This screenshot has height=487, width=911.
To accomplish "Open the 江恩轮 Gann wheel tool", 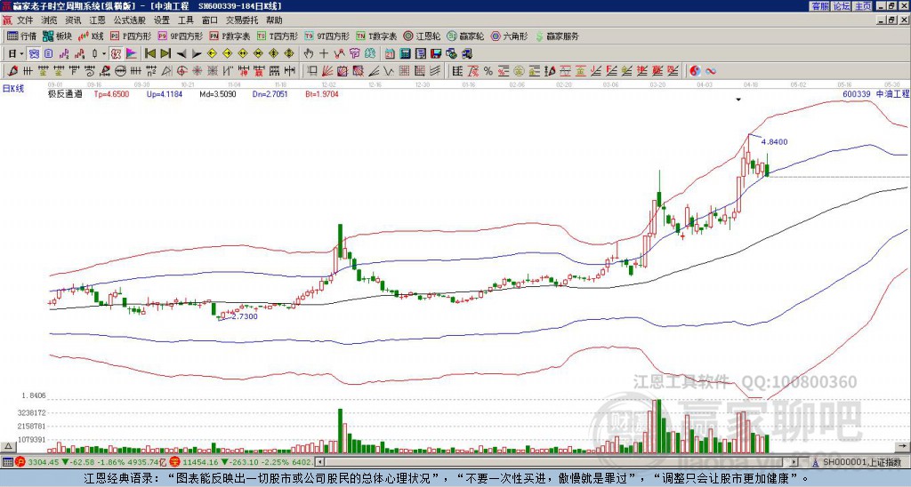I will pos(422,36).
